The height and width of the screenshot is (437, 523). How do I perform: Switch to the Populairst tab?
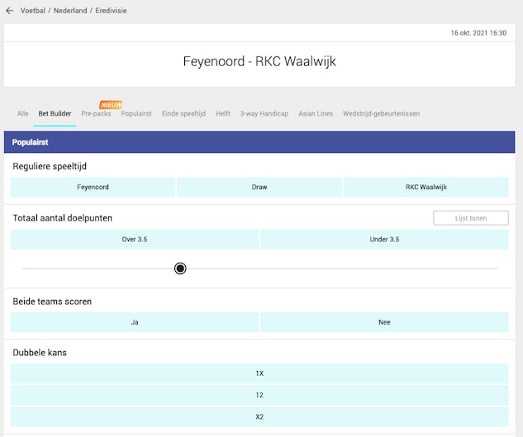click(136, 114)
